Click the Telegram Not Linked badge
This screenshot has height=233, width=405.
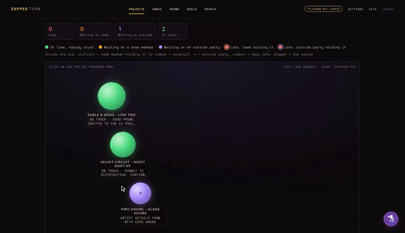tap(323, 9)
